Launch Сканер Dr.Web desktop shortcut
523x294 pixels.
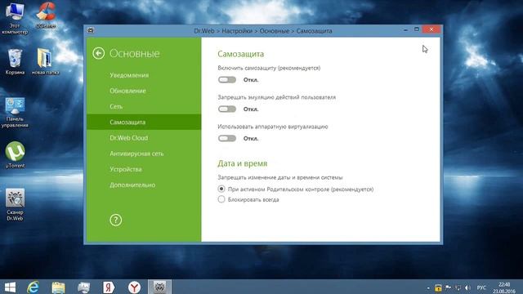coord(15,204)
